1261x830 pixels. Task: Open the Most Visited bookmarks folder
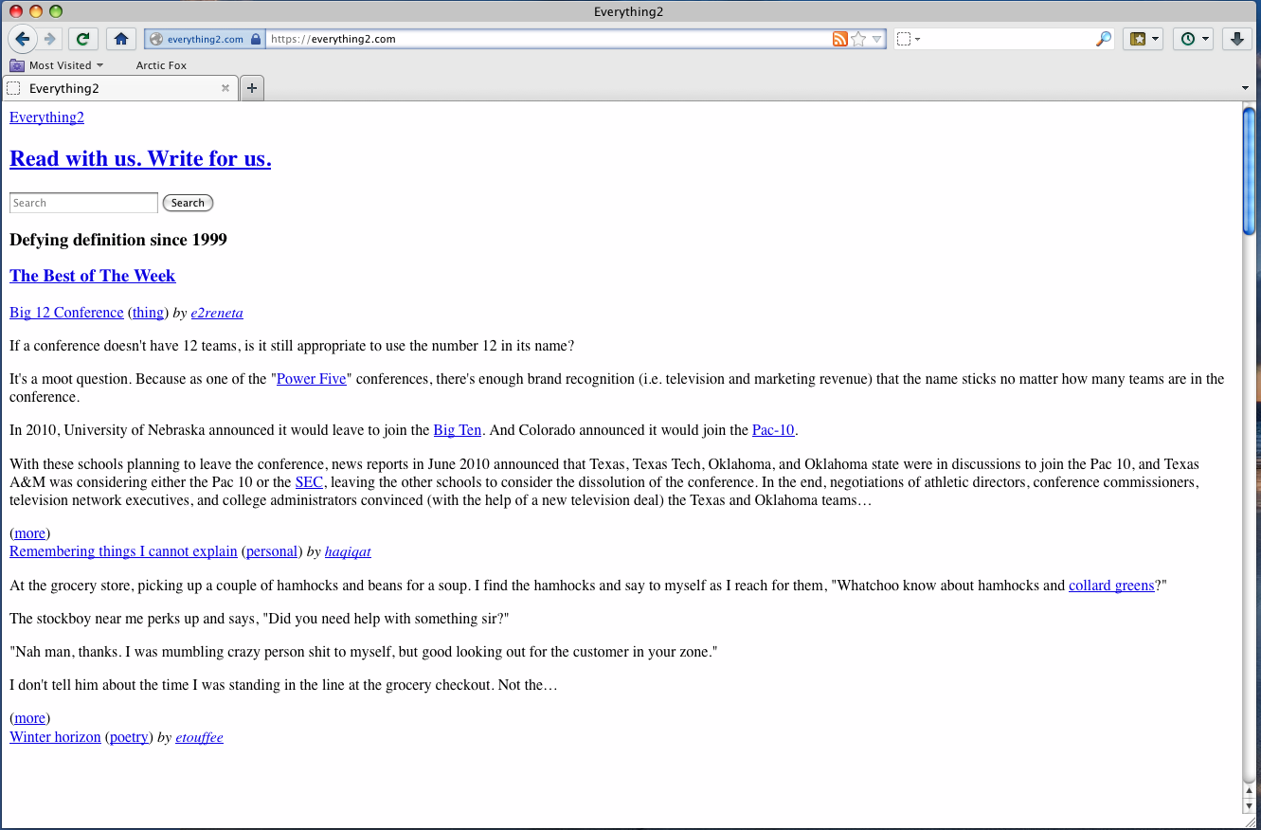point(57,65)
